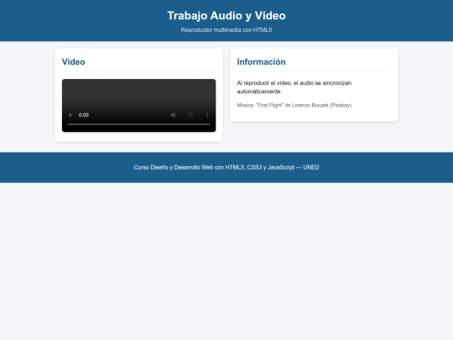Click the "Información" section heading
Screen dimensions: 453x340
[261, 62]
